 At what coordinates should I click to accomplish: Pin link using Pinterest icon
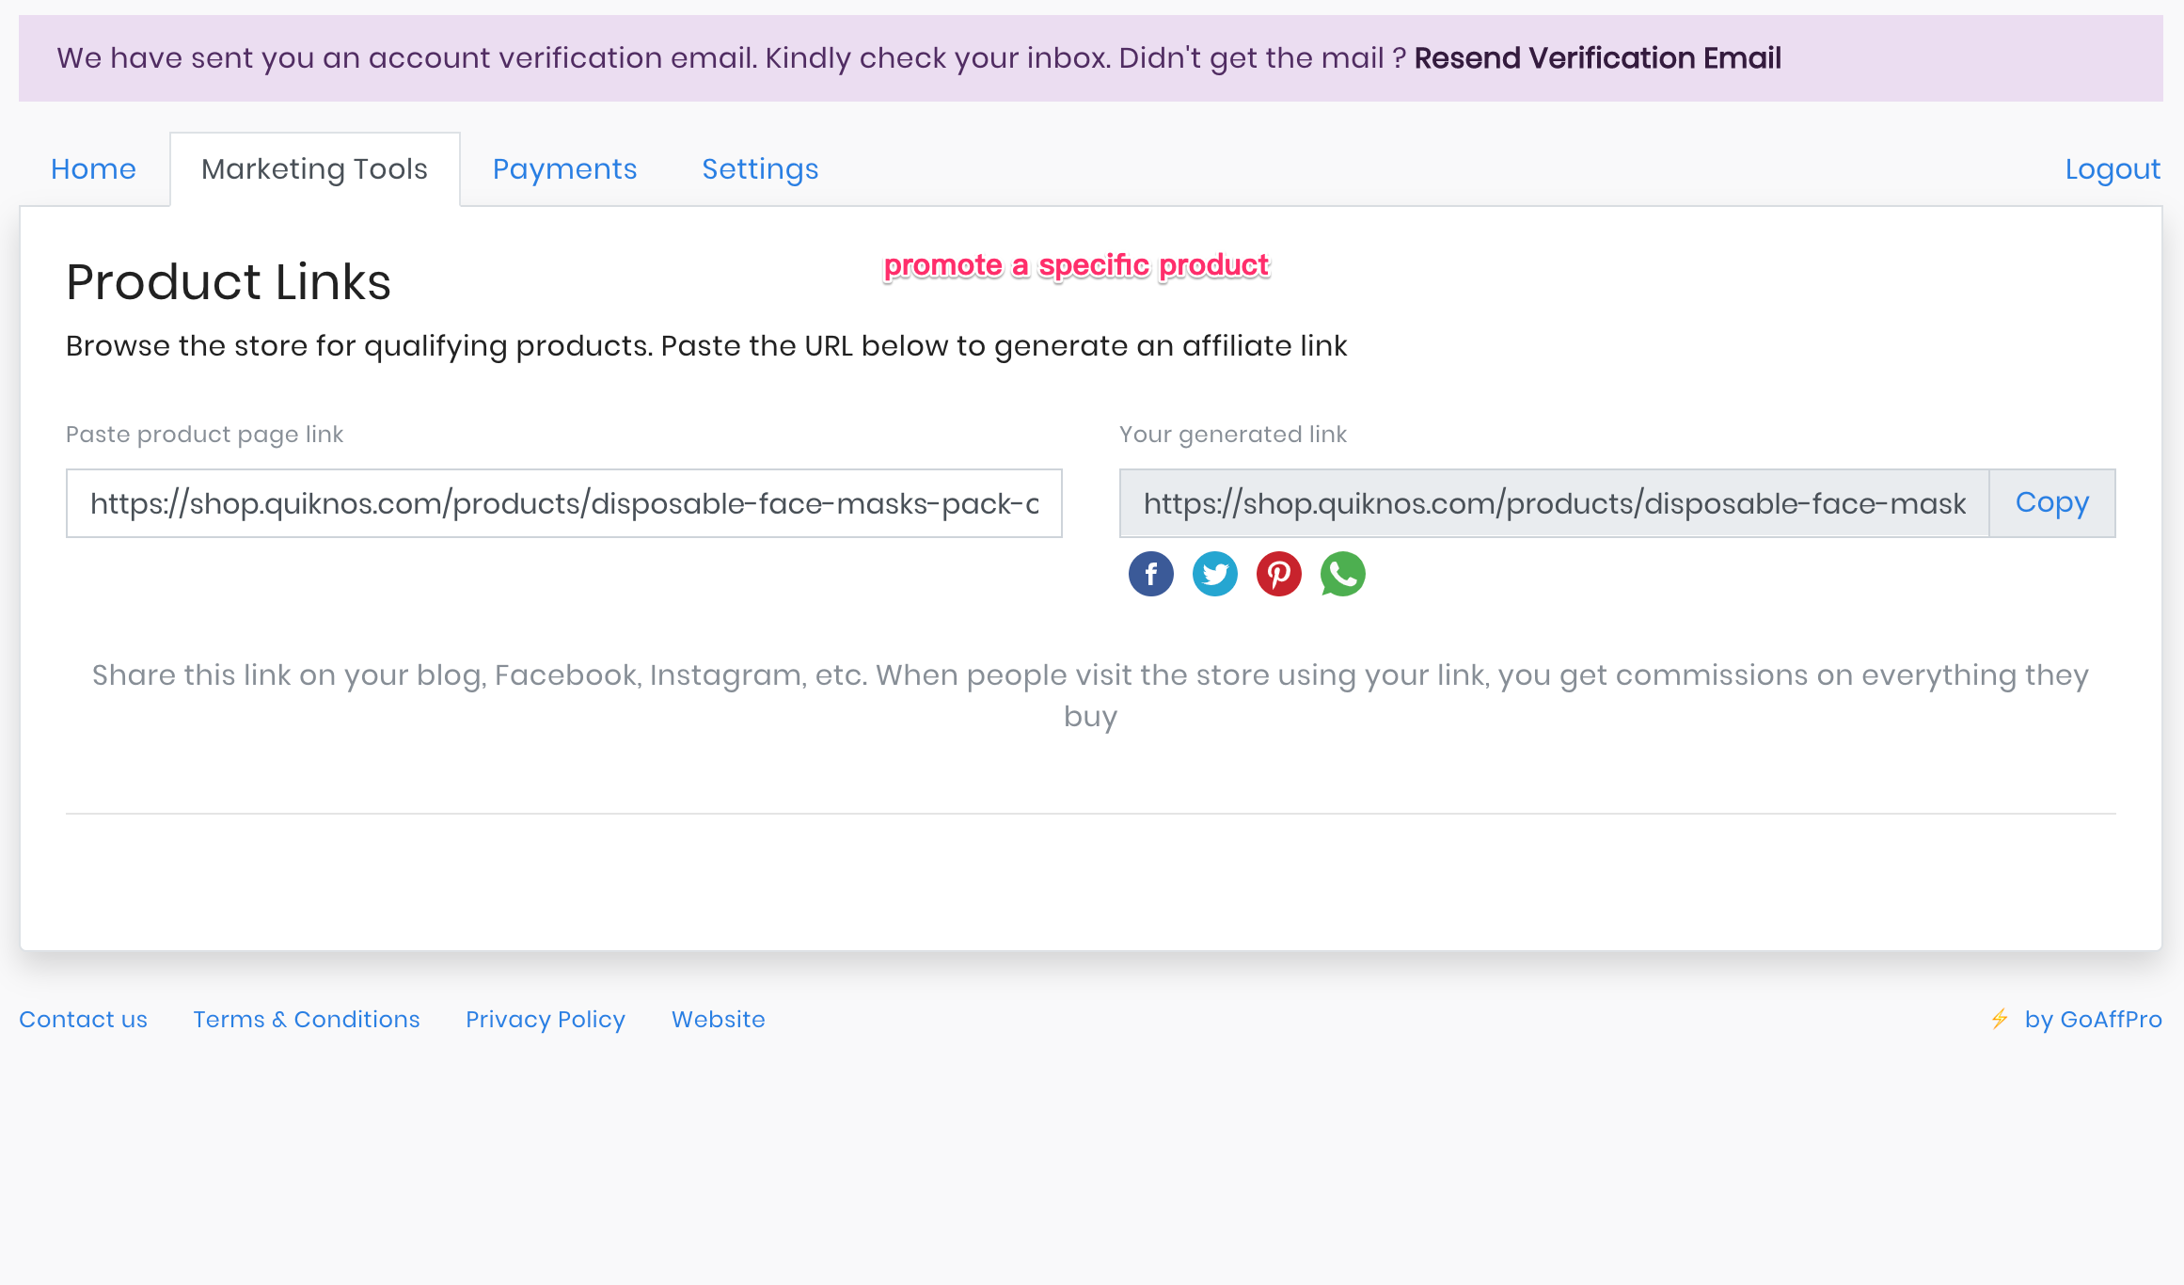(1278, 574)
